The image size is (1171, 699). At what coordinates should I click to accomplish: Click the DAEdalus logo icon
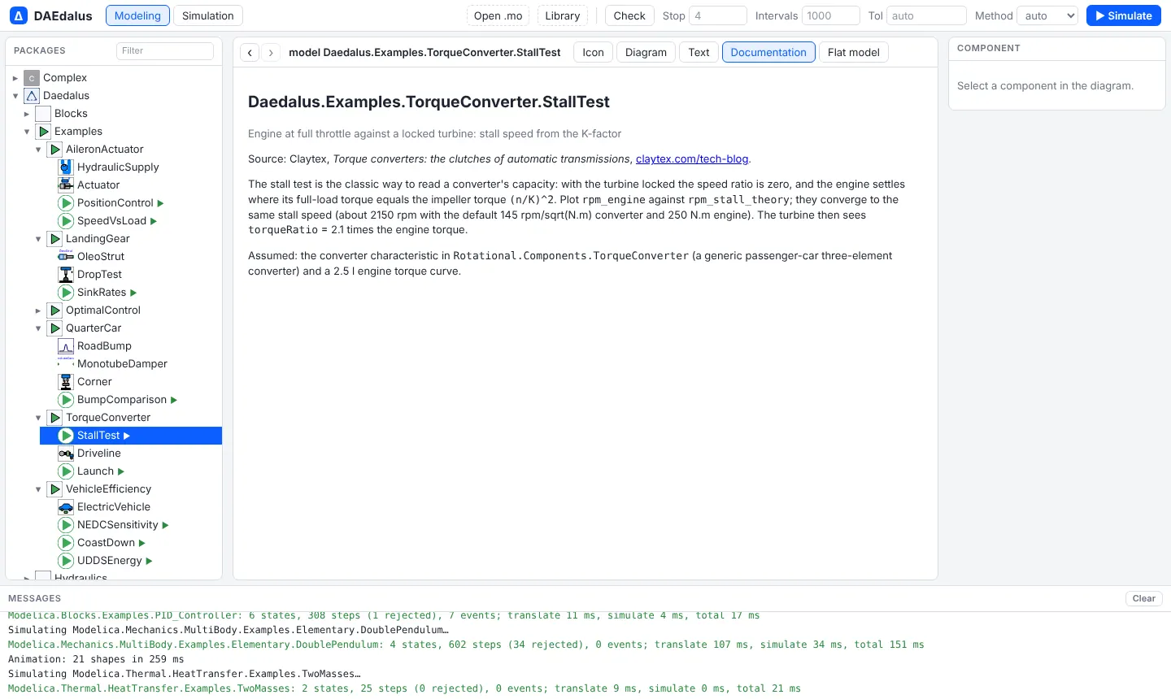tap(19, 15)
